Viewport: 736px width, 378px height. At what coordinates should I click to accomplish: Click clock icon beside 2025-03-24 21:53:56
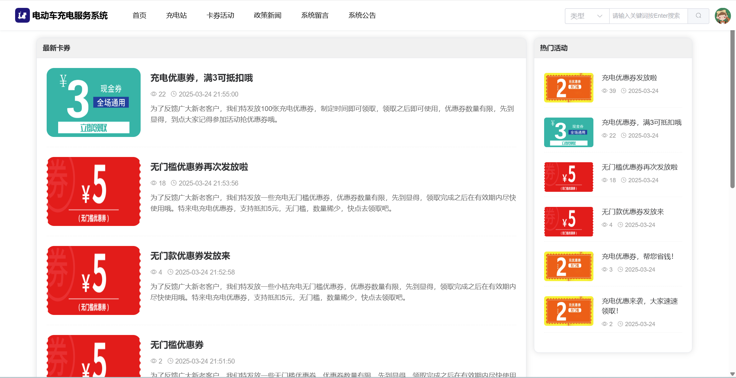[x=174, y=183]
